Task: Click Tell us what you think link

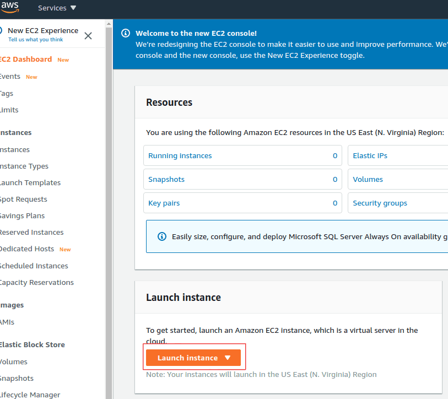Action: tap(35, 39)
